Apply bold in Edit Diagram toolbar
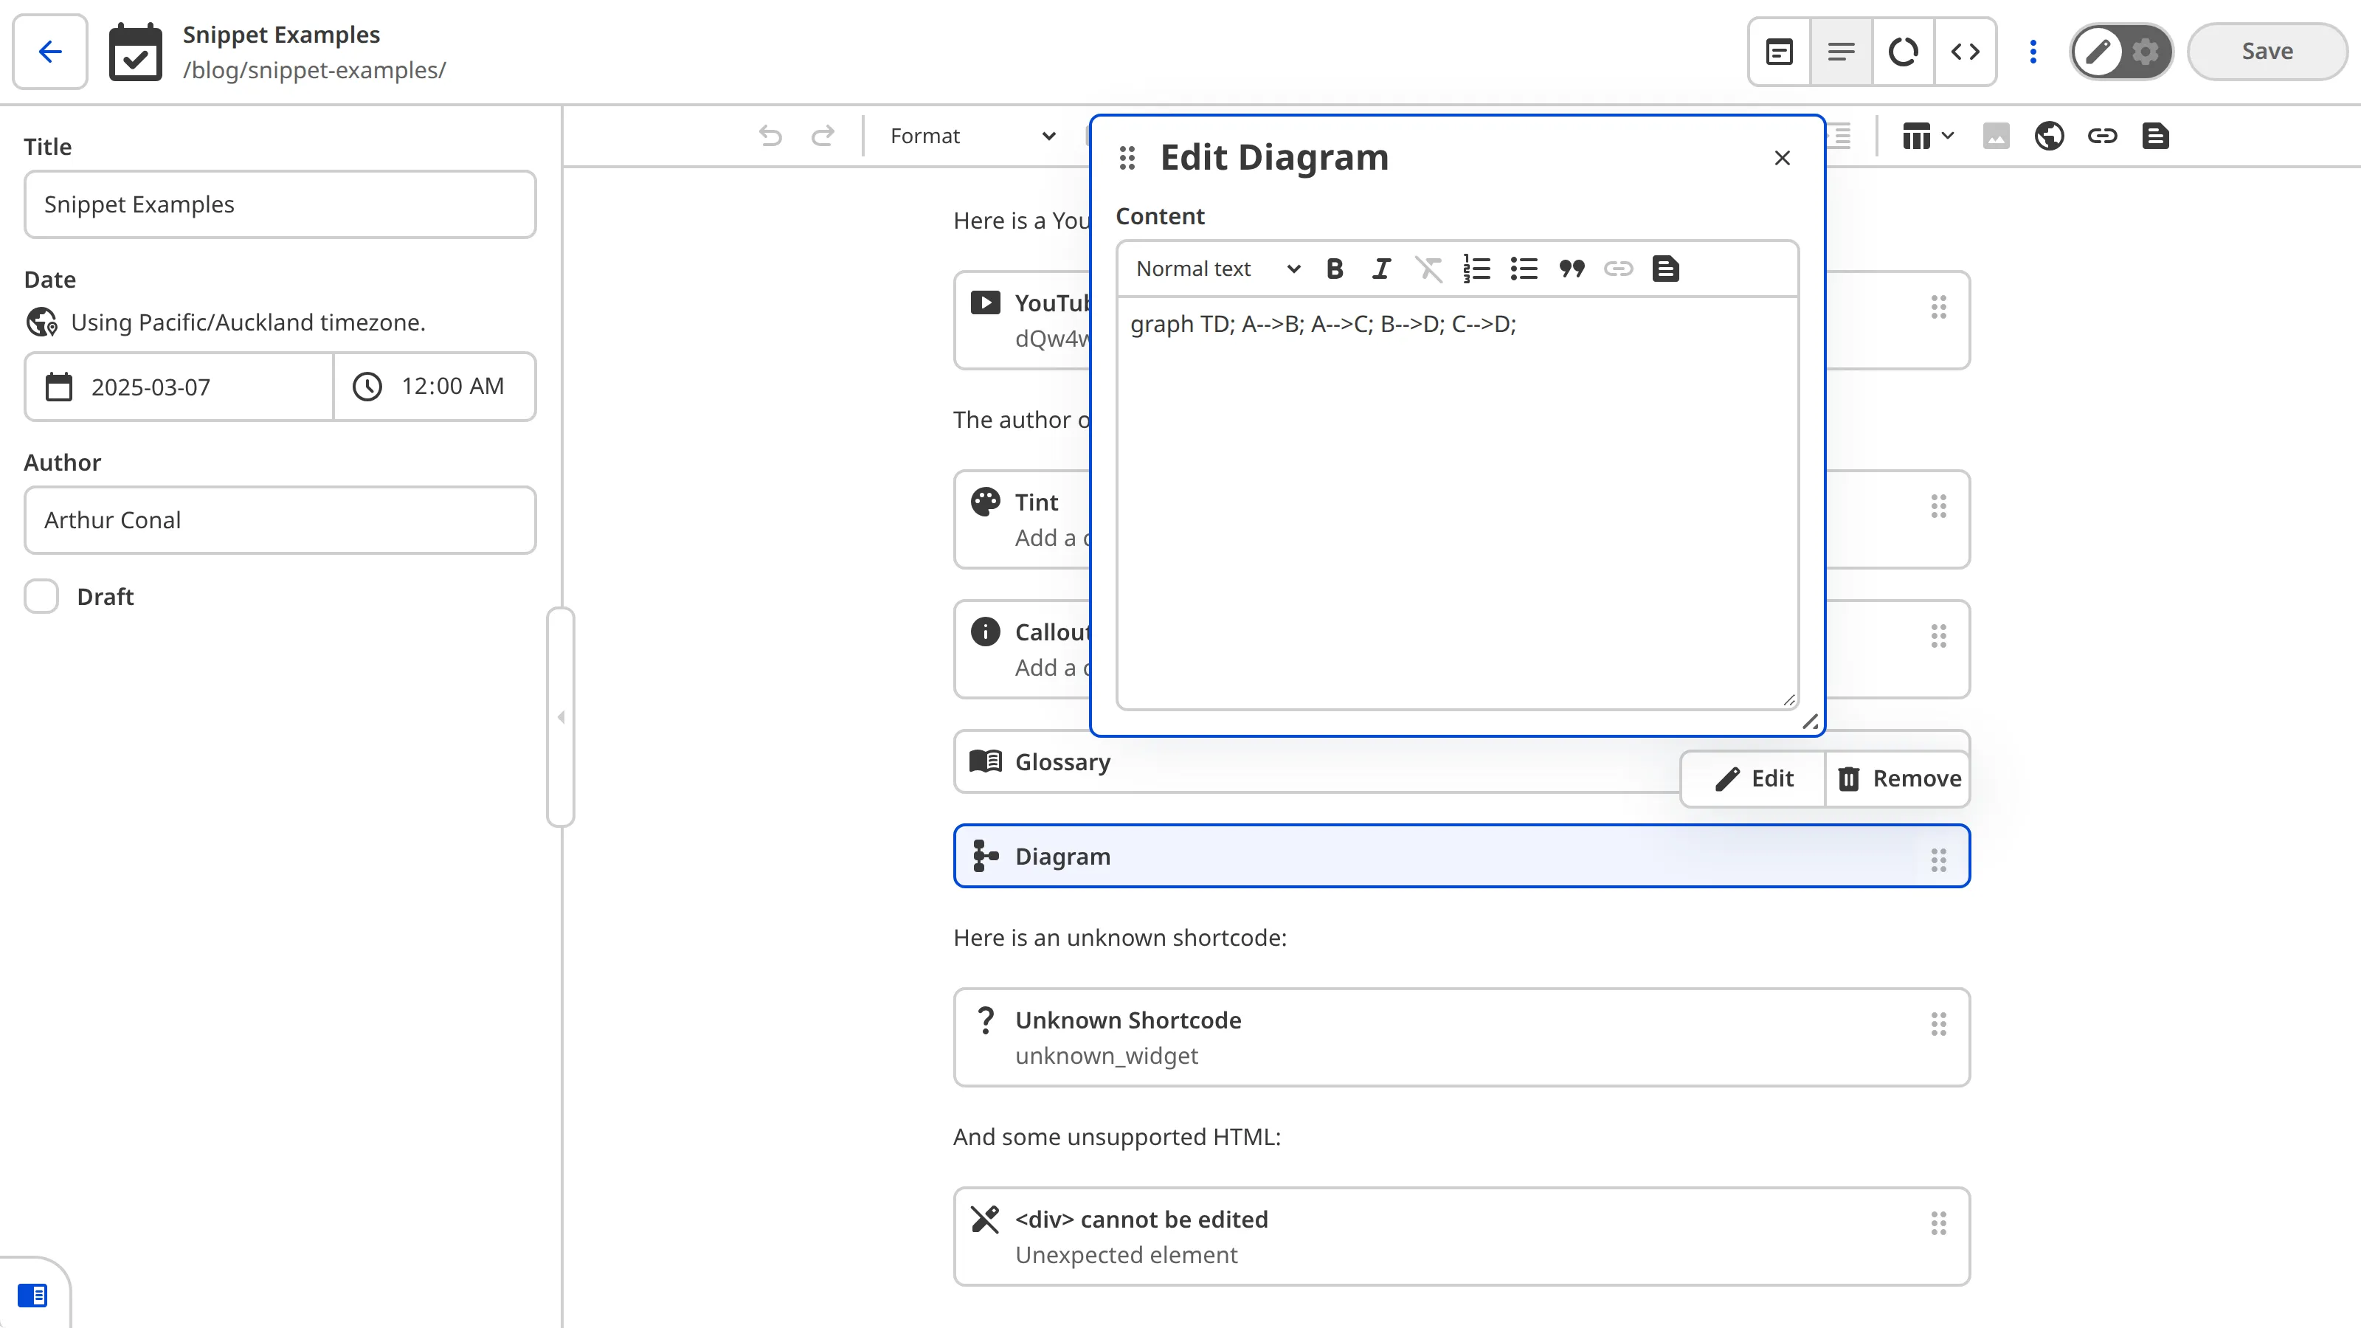Image resolution: width=2361 pixels, height=1328 pixels. [1335, 269]
